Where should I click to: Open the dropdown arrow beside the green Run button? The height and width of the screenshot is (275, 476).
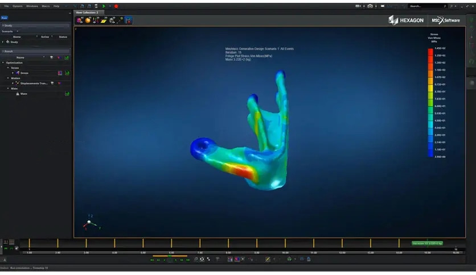109,6
